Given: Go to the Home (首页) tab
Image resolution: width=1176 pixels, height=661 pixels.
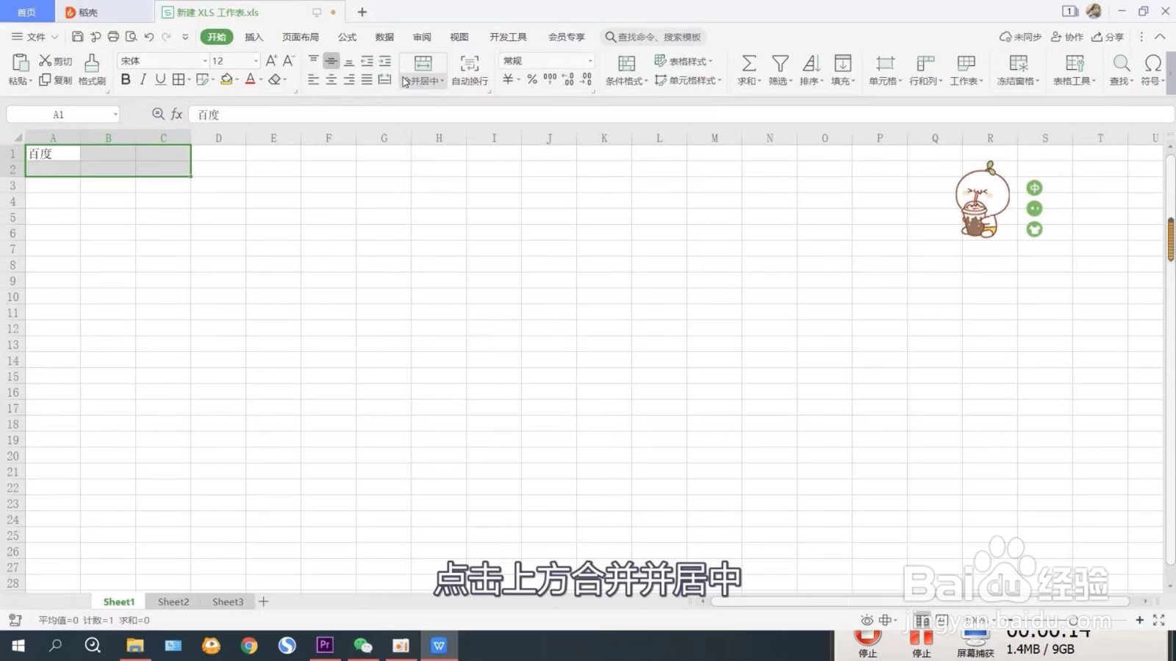Looking at the screenshot, I should [26, 12].
